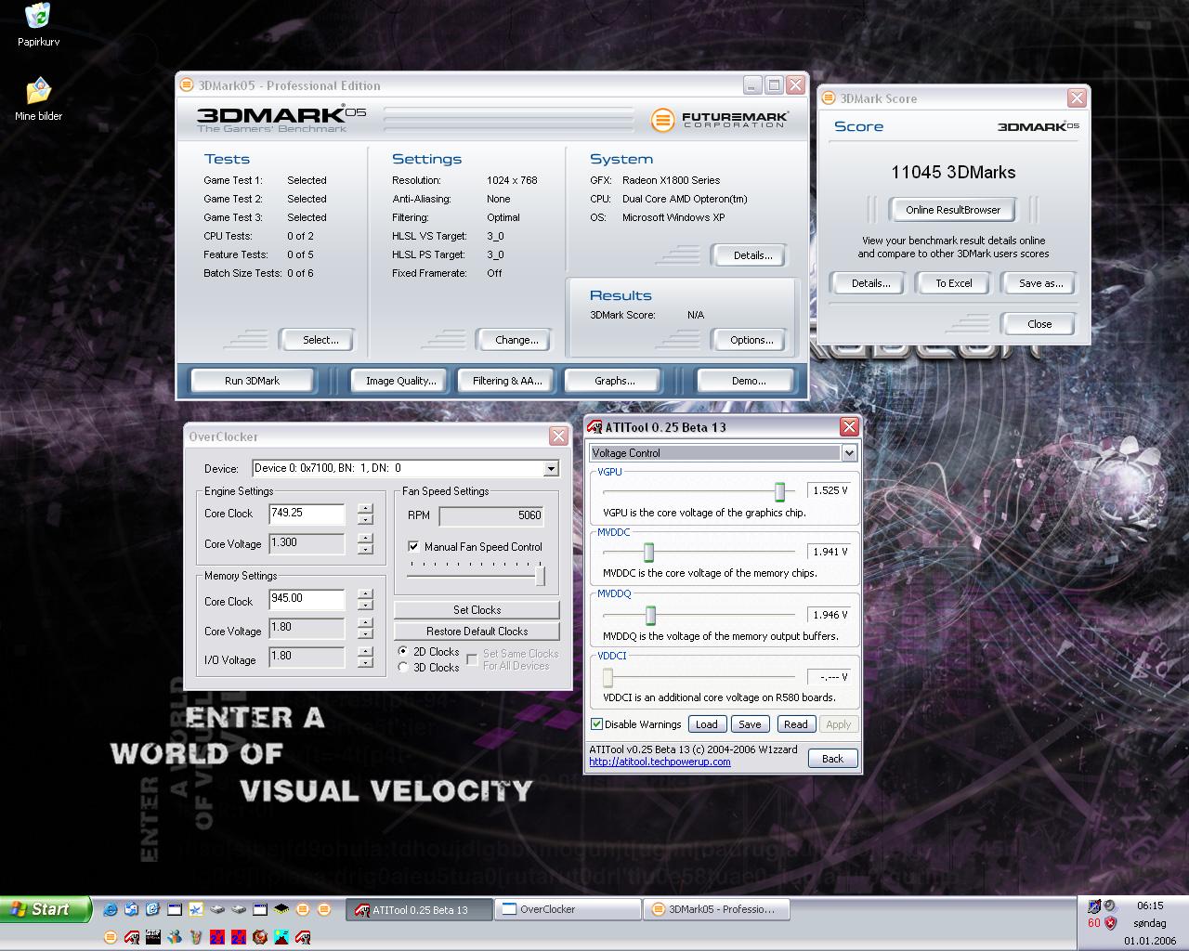Switch to OverClocker taskbar item
The height and width of the screenshot is (951, 1189).
click(568, 910)
